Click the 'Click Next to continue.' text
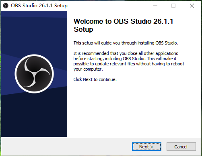Image resolution: width=202 pixels, height=156 pixels. pyautogui.click(x=95, y=79)
